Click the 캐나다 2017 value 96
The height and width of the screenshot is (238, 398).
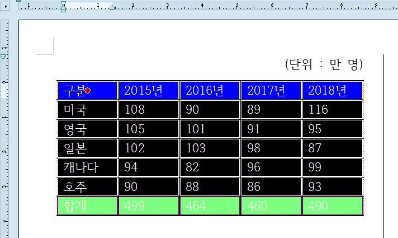(254, 167)
